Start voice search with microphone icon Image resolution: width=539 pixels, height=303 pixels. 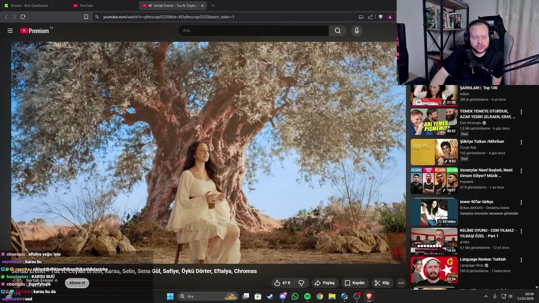click(357, 31)
